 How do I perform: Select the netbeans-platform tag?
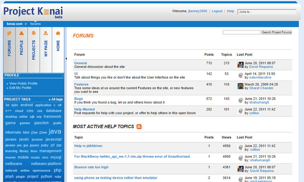(x=46, y=164)
